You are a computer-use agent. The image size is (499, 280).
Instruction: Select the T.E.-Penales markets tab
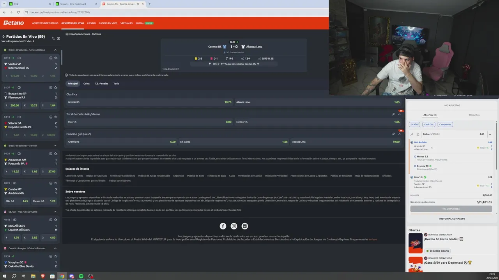pos(101,84)
